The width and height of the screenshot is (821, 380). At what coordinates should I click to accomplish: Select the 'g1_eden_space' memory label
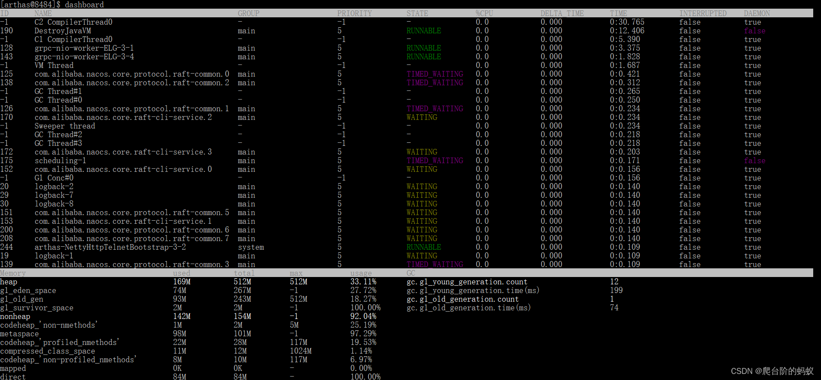pos(28,290)
